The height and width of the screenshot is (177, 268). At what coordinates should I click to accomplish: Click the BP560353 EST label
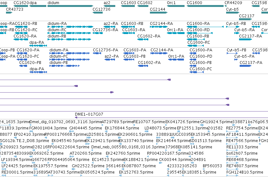(212, 166)
